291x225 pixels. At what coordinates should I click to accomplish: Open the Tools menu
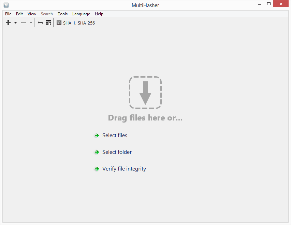point(62,14)
